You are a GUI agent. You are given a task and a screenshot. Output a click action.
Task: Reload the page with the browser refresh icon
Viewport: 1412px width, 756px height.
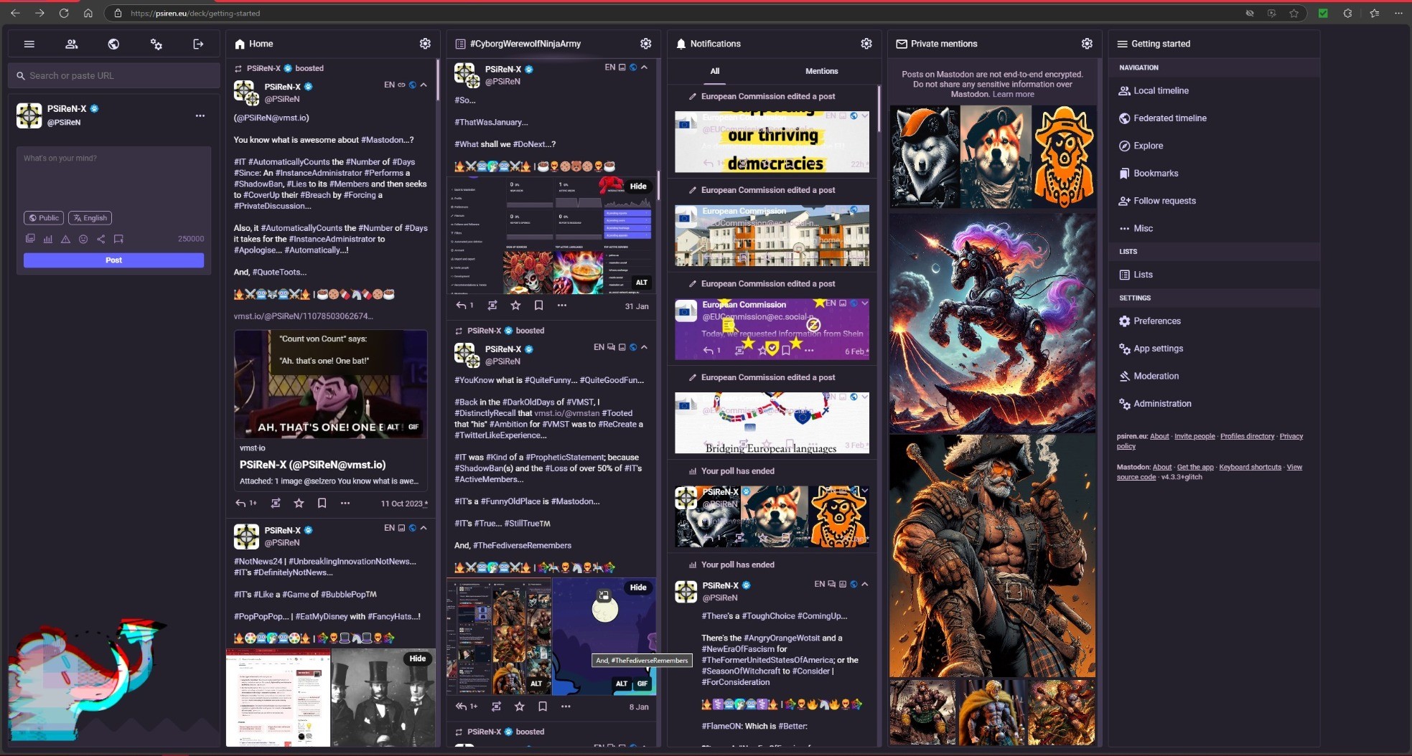click(x=64, y=13)
